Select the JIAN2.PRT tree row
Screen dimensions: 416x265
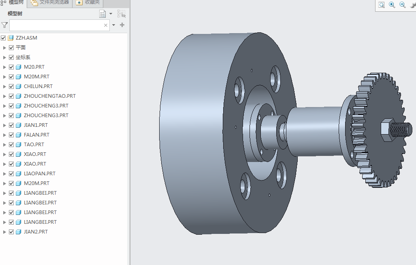[x=36, y=232]
